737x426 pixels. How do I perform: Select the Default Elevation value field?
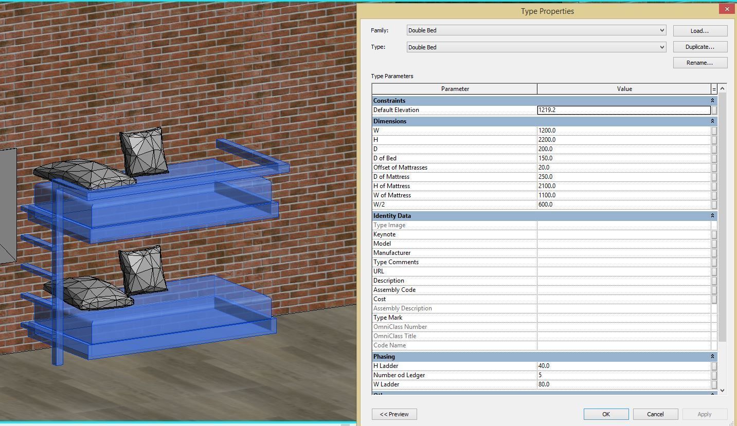[624, 109]
